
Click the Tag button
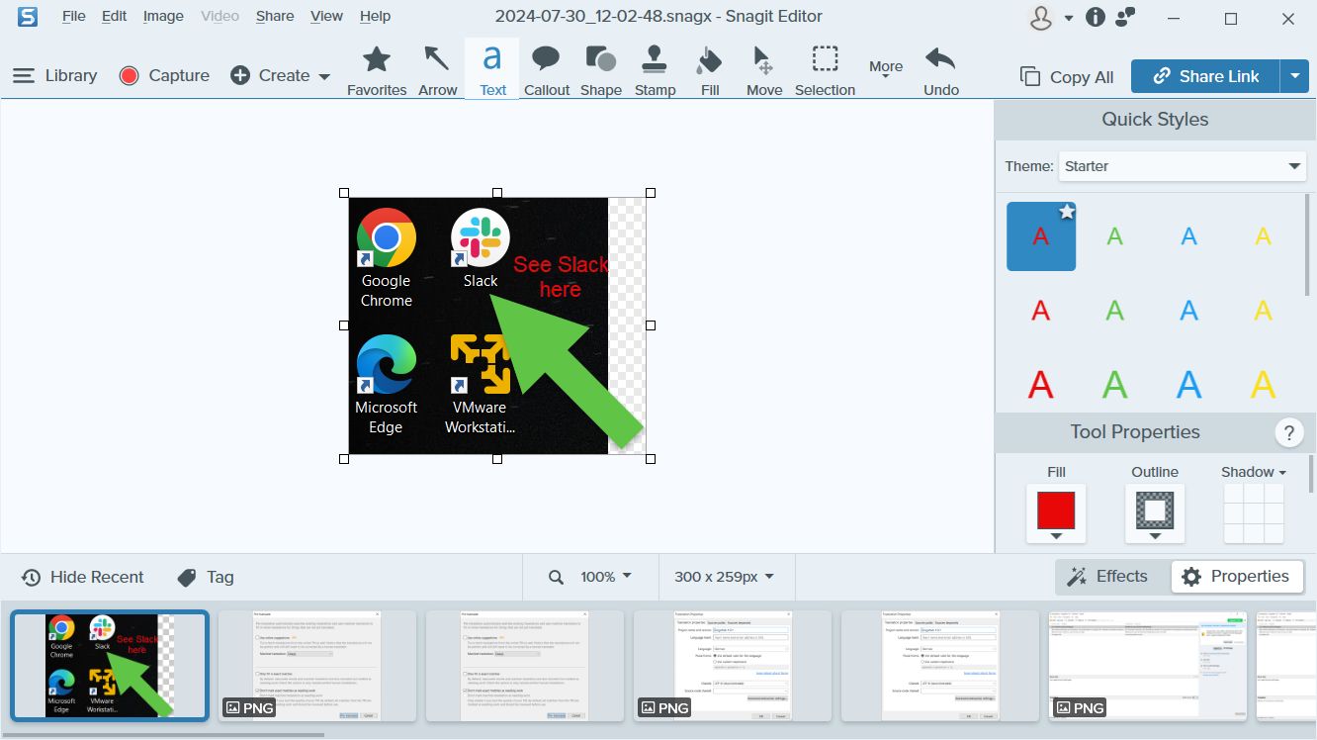[x=206, y=577]
